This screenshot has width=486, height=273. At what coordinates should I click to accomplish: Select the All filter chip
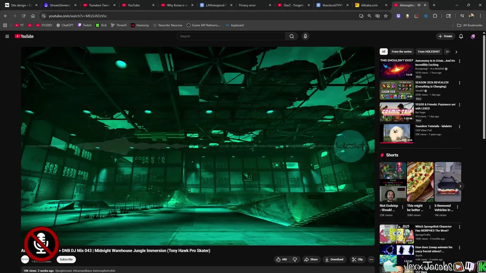coord(383,52)
